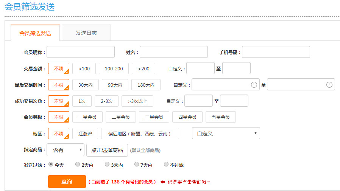The image size is (340, 191).
Task: Select 2-3次 transaction count option
Action: pos(107,101)
